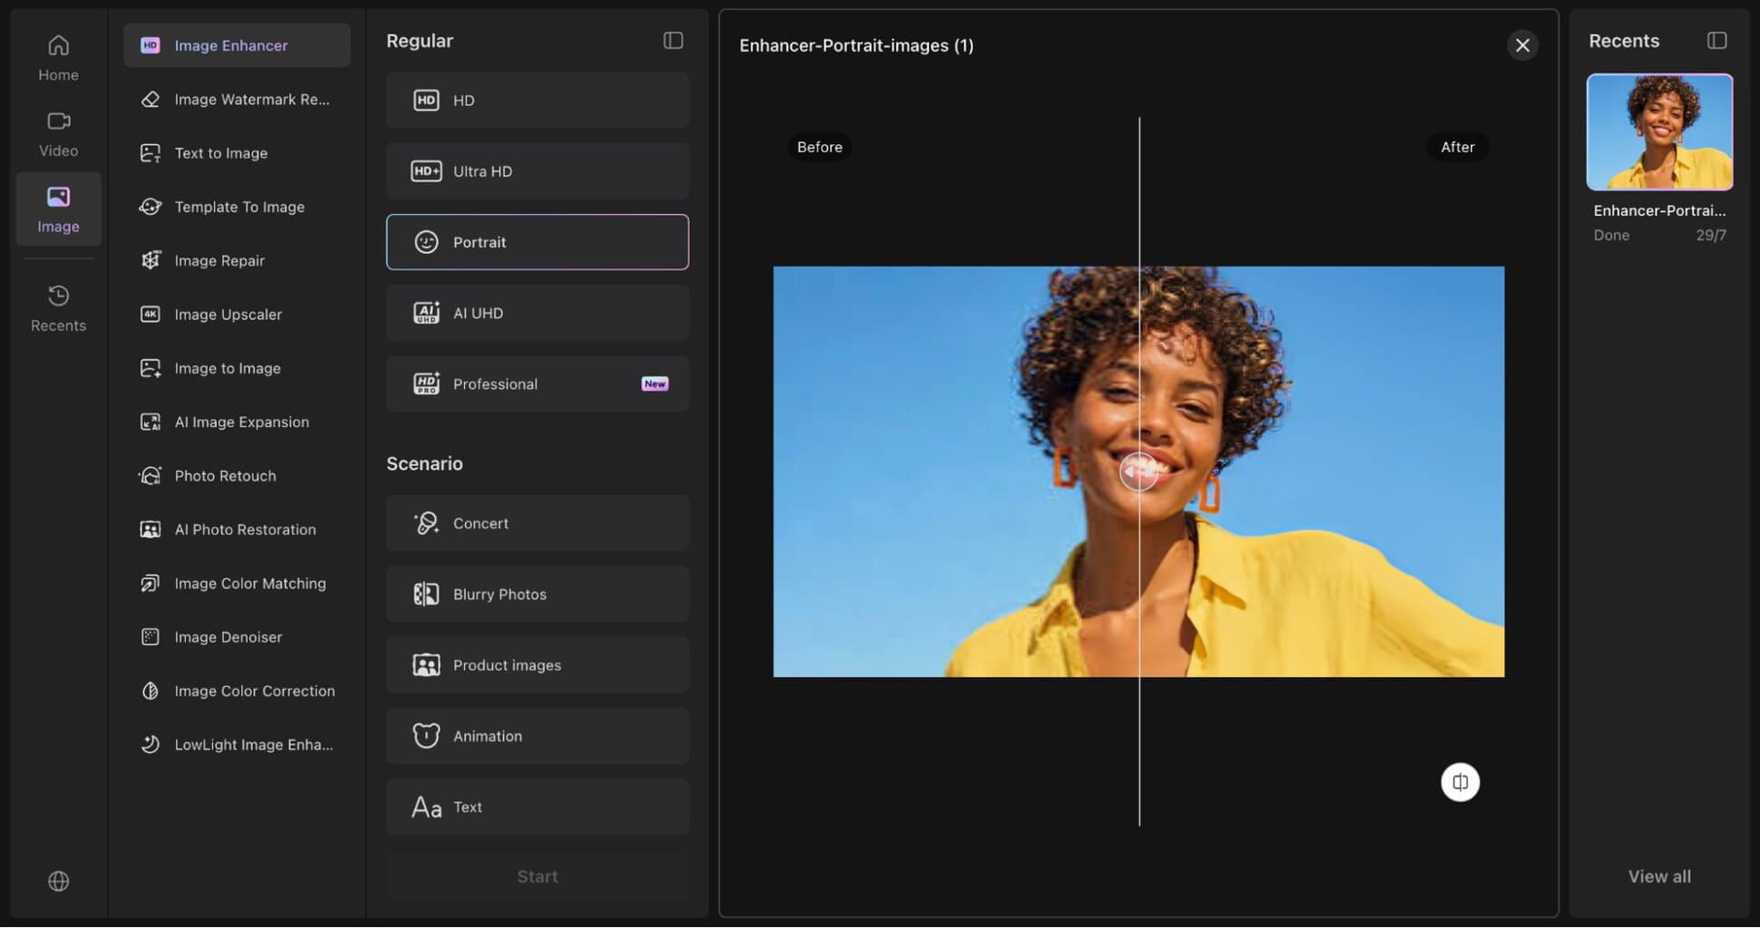Click the globe language icon

(58, 881)
